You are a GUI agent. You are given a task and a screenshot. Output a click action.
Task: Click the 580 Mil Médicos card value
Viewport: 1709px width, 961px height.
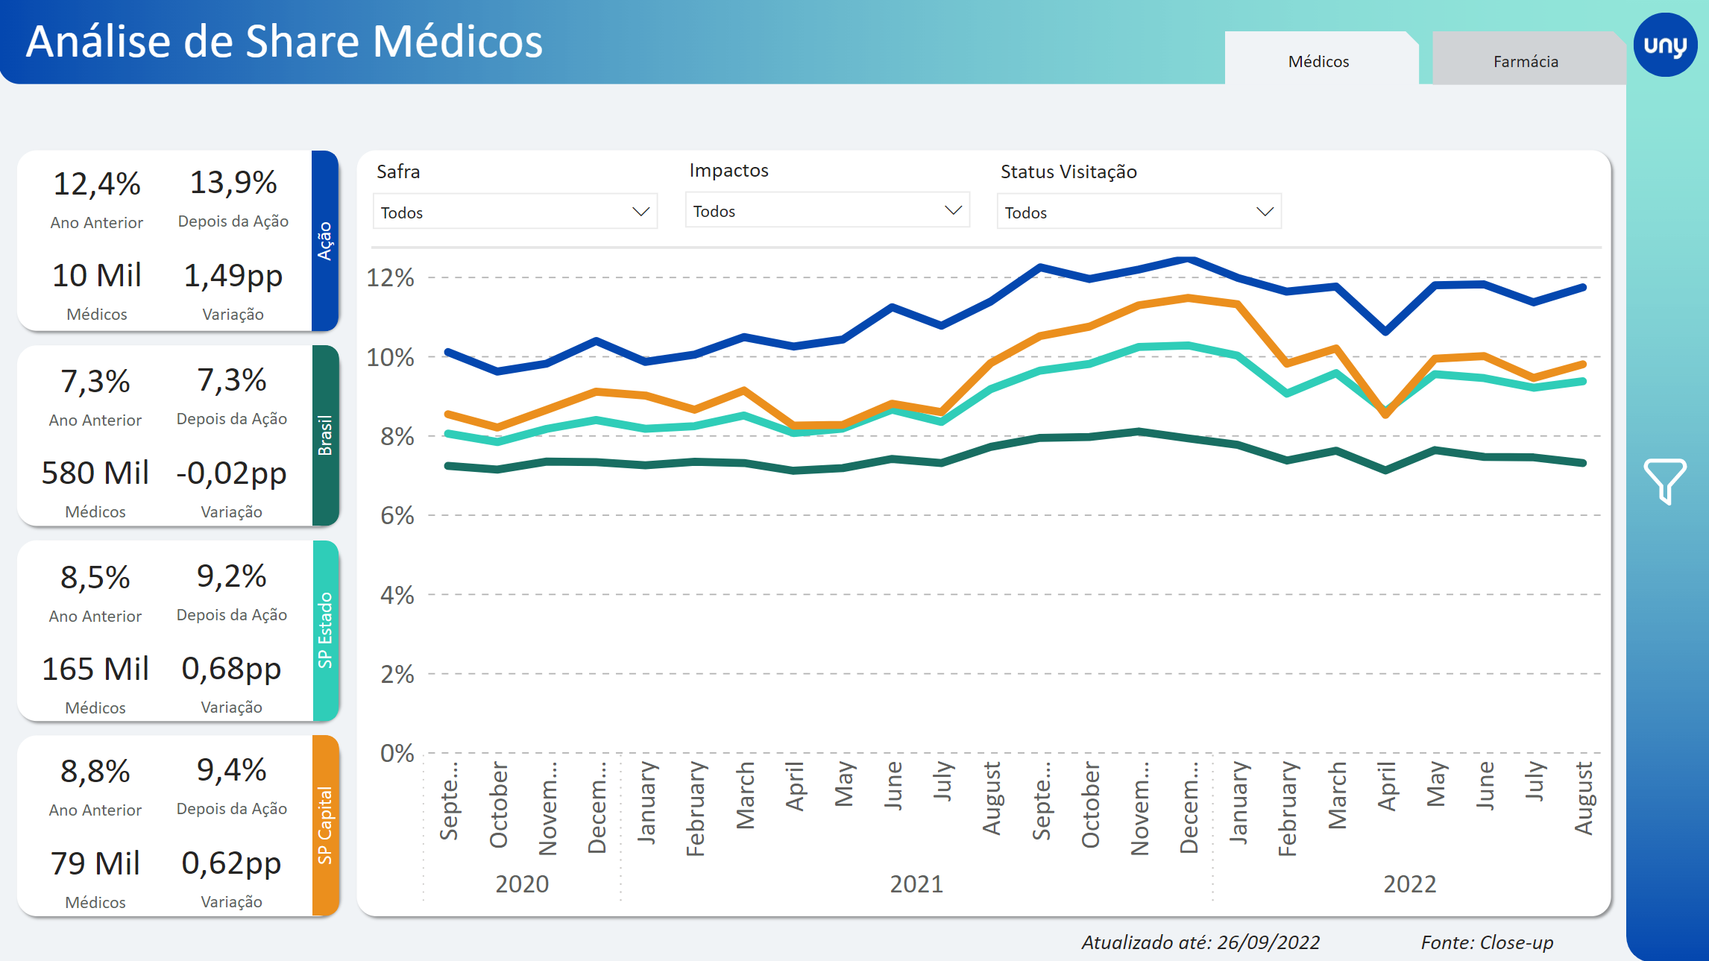(x=95, y=473)
